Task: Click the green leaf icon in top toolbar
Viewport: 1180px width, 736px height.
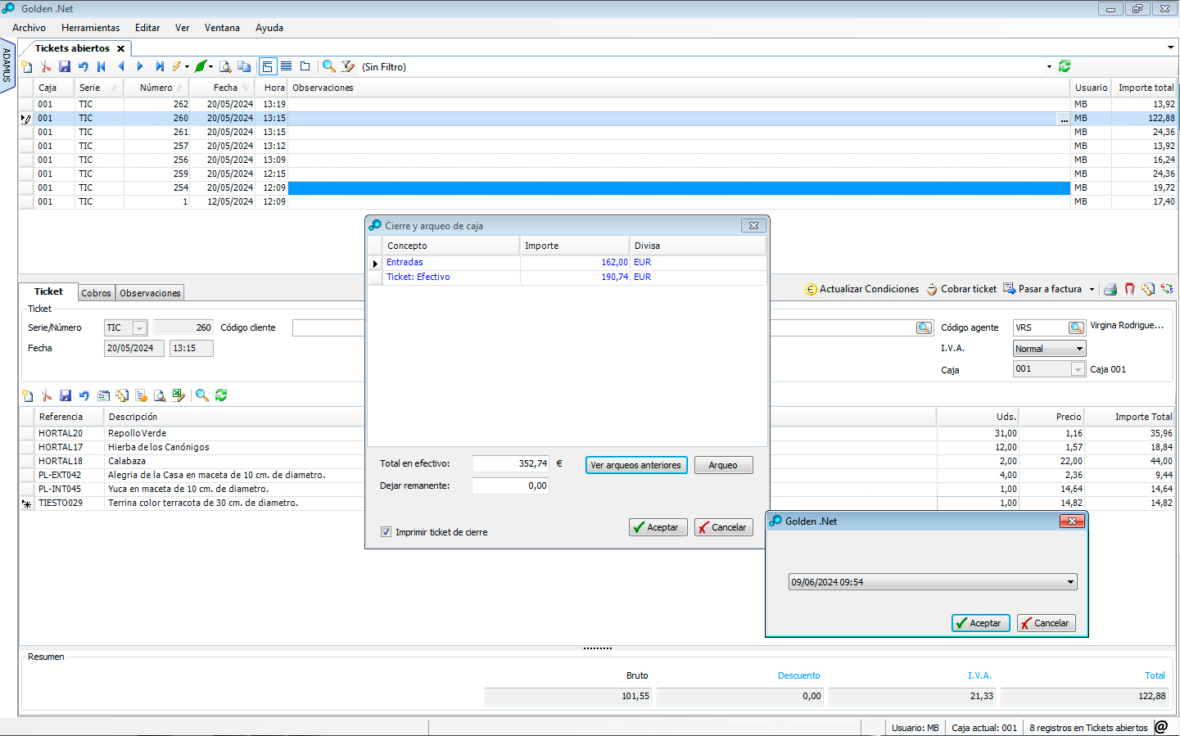Action: pyautogui.click(x=201, y=67)
